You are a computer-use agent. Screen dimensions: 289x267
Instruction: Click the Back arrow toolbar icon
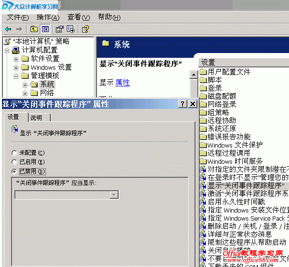click(8, 29)
